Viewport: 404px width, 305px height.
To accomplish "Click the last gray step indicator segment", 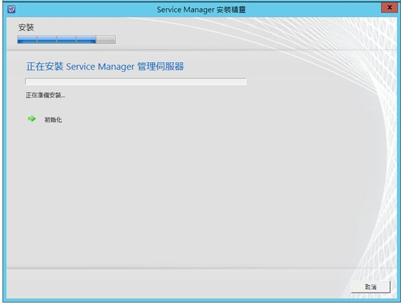I will (106, 40).
